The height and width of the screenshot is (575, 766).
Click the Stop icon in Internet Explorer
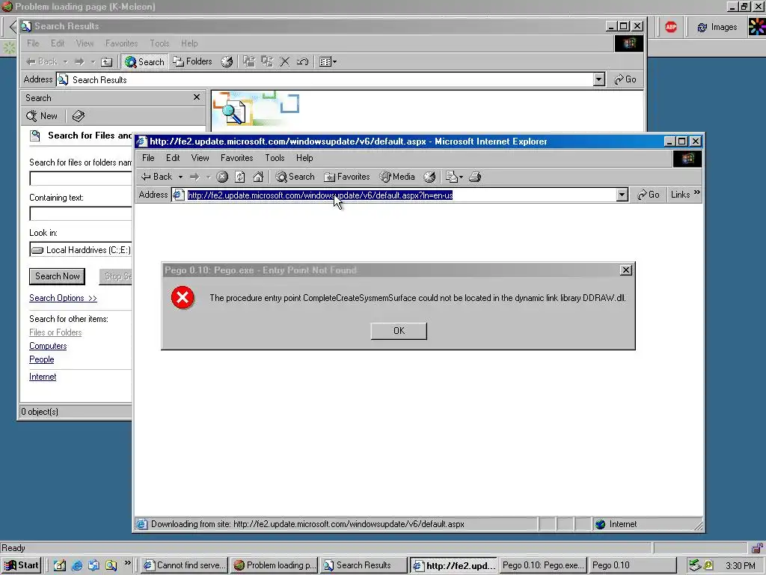pos(222,177)
